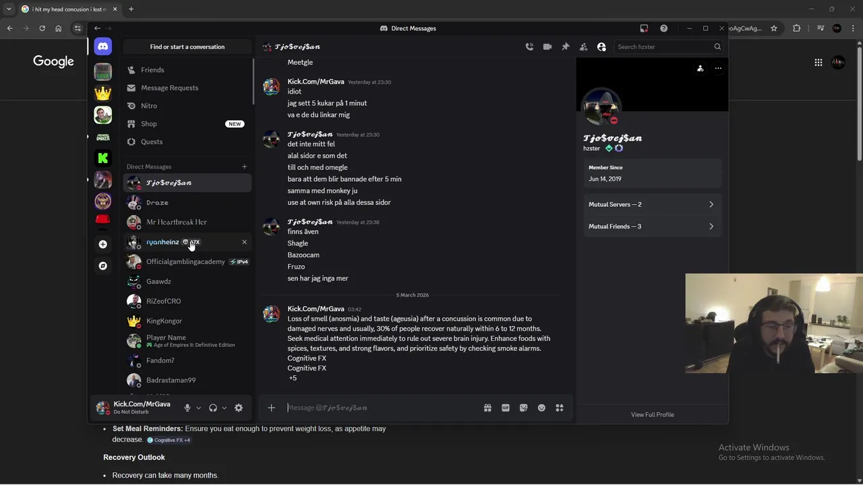
Task: Click Find or start a conversation
Action: [x=187, y=46]
